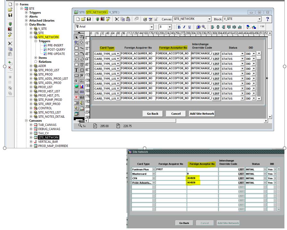Screen dimensions: 287x230
Task: Open the Block dropdown showing V_SITE
Action: pyautogui.click(x=259, y=19)
